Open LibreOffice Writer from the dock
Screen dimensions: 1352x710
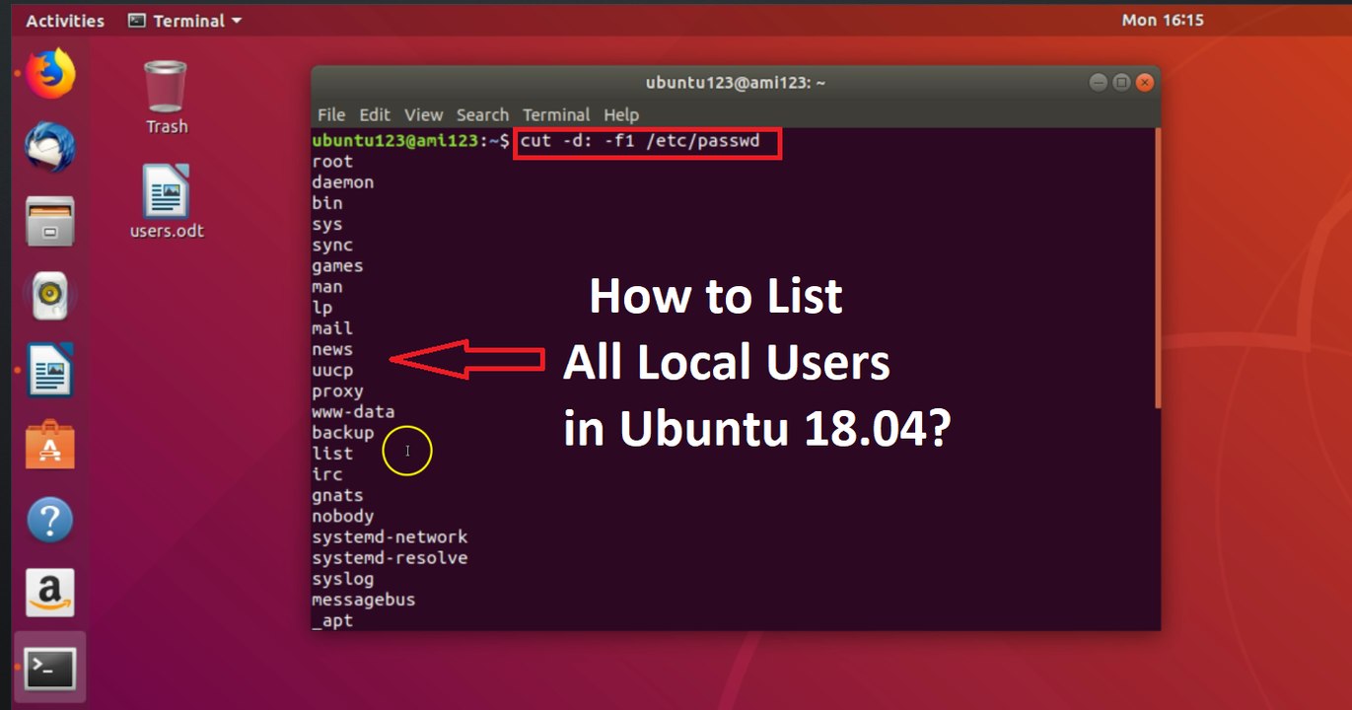(x=50, y=370)
